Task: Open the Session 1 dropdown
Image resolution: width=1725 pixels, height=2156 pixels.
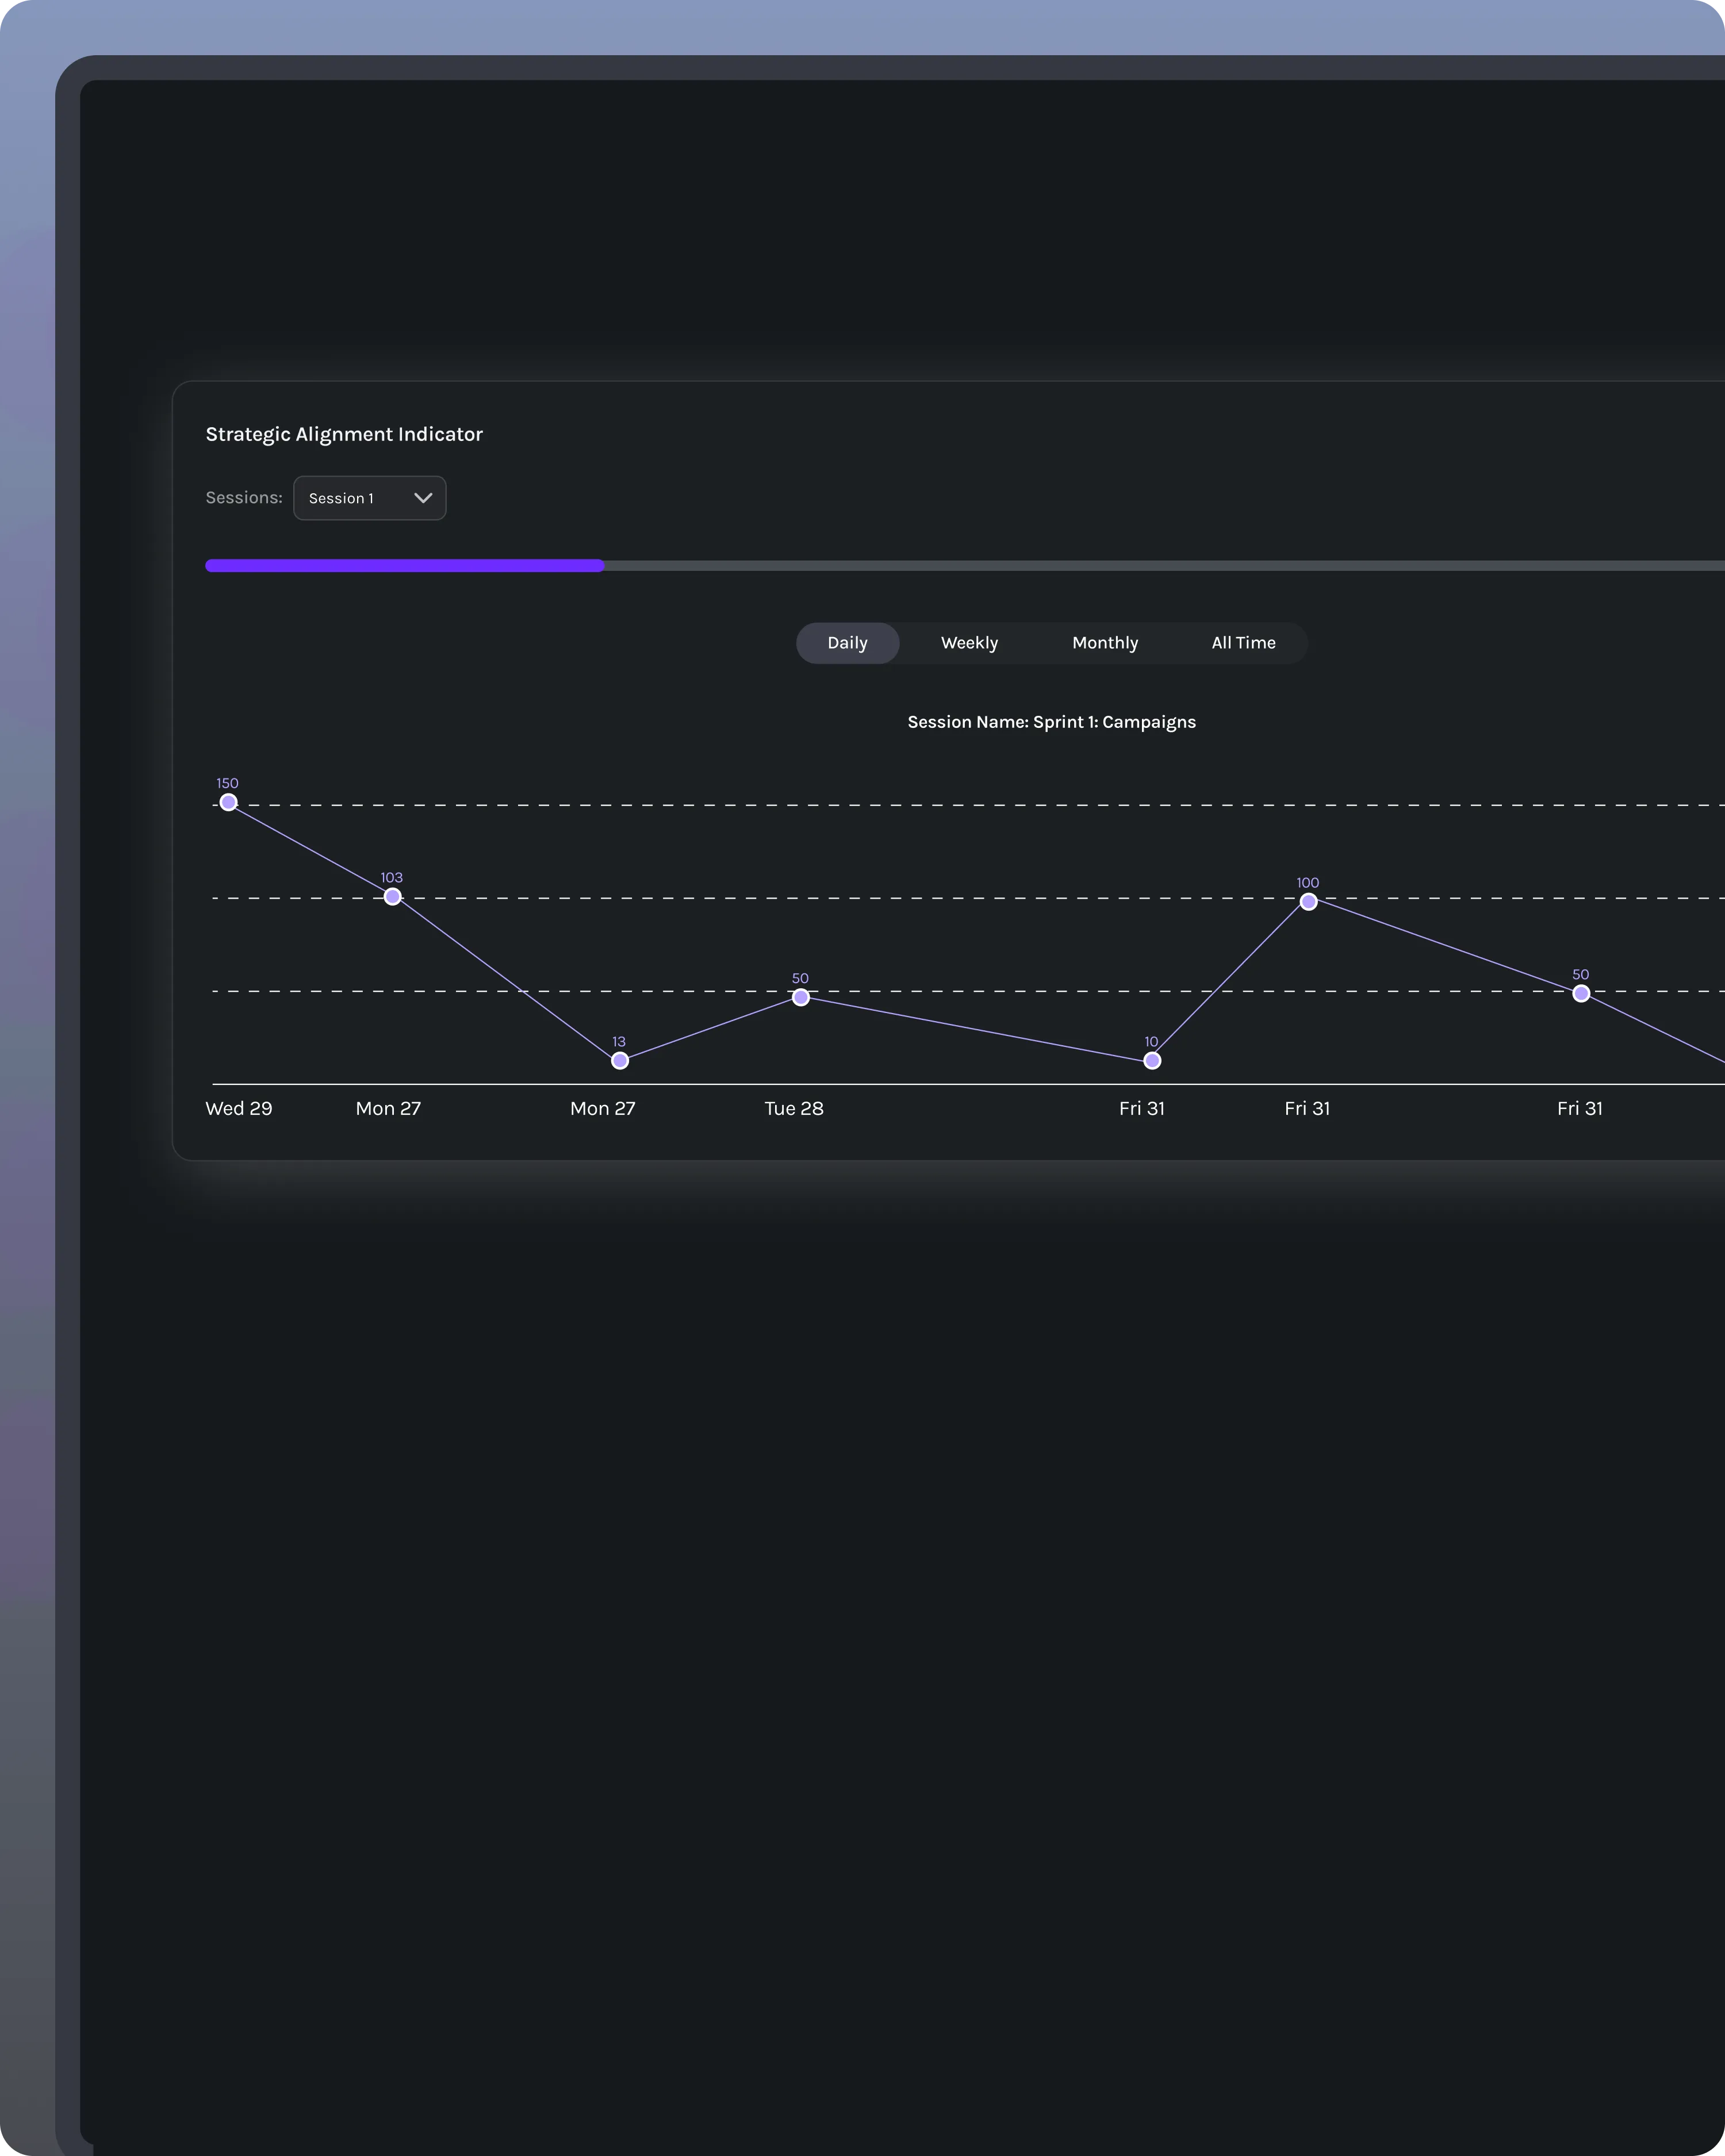Action: tap(368, 498)
